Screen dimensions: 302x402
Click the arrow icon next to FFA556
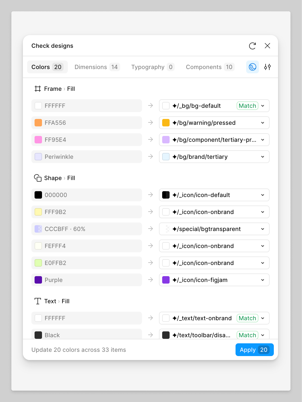[x=150, y=123]
